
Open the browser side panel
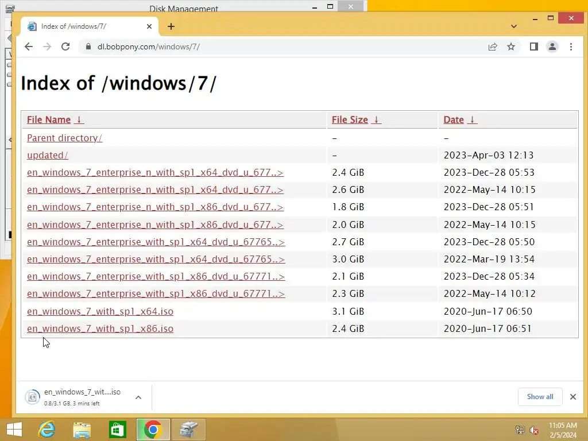[x=533, y=47]
